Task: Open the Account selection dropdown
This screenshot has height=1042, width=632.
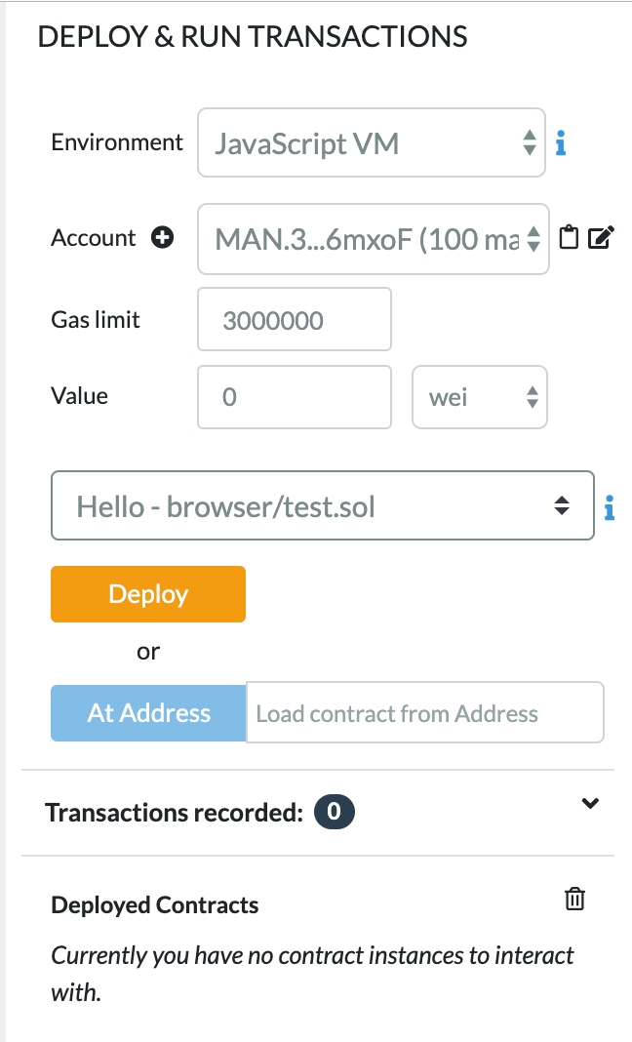Action: pos(371,238)
